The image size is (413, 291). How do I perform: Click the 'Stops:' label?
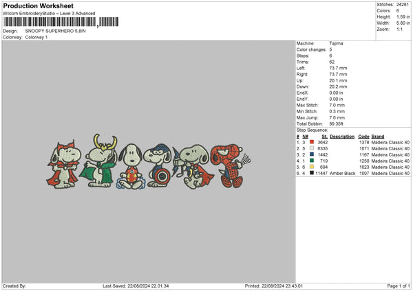coord(303,56)
